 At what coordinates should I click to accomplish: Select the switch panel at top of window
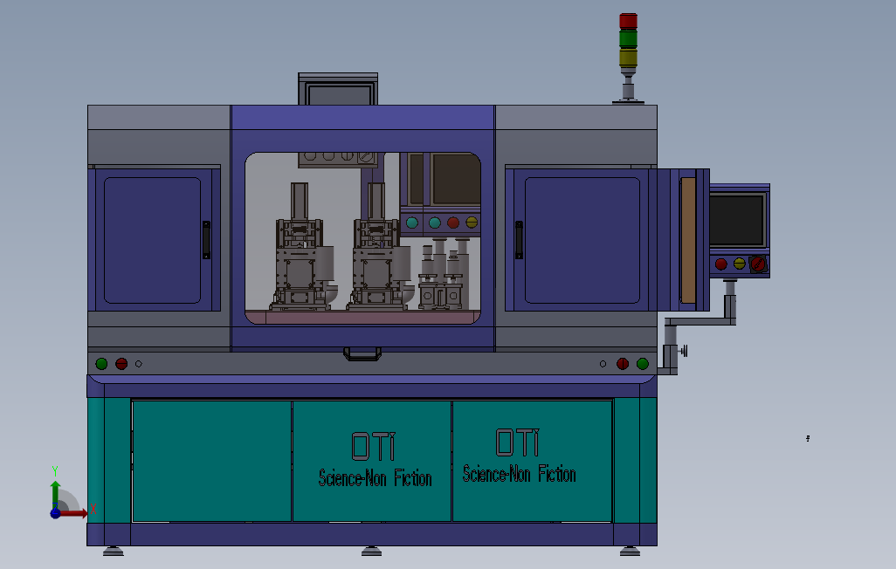tap(337, 160)
